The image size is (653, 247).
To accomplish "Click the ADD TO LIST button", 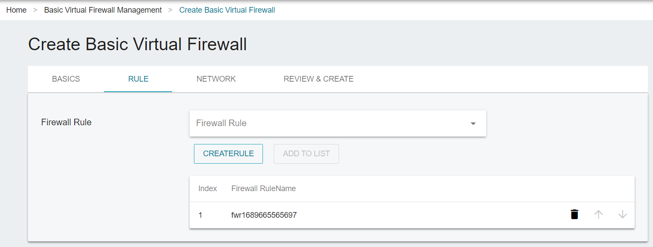I will tap(306, 154).
